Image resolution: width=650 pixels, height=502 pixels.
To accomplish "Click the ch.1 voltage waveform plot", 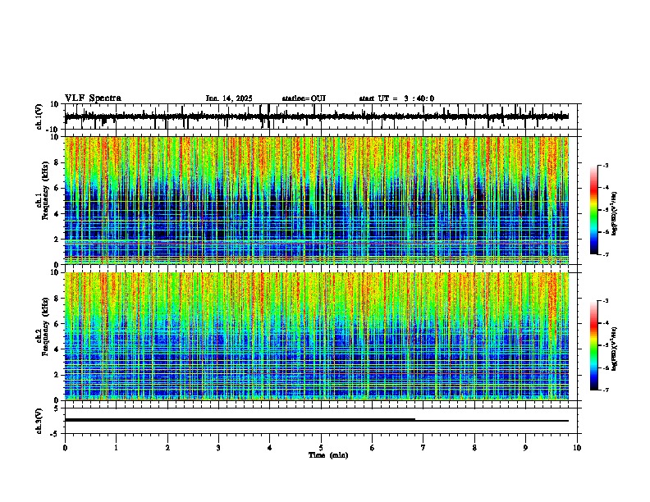I will click(321, 116).
